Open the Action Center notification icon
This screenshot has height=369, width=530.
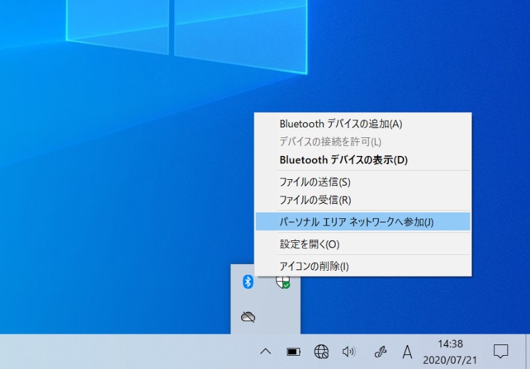tap(502, 351)
